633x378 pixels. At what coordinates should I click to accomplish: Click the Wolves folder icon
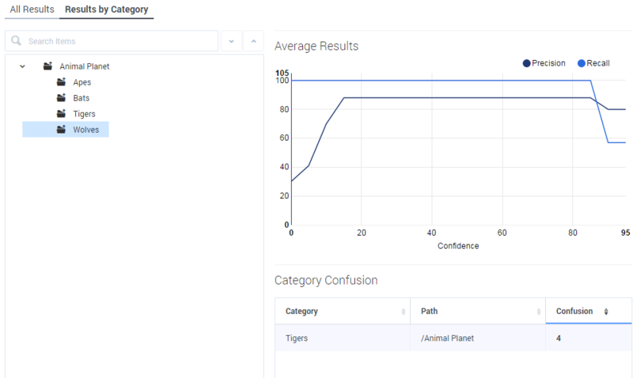61,129
